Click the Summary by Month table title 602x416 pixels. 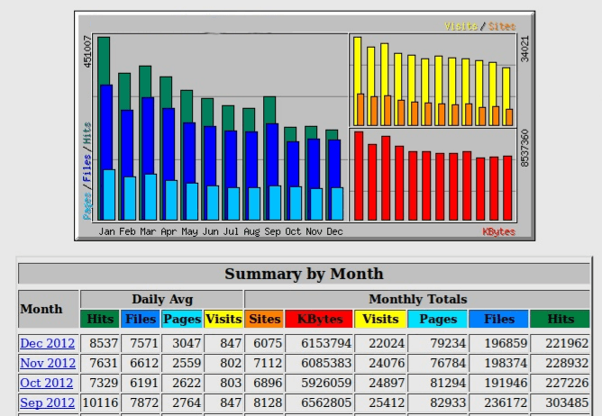point(304,274)
